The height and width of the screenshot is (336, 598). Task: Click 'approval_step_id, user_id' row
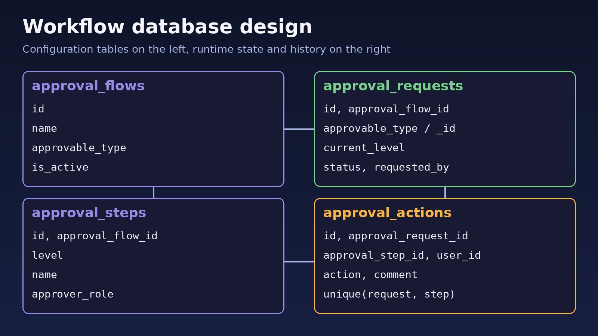click(x=402, y=256)
